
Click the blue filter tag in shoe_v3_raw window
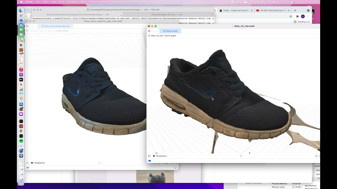tap(150, 161)
